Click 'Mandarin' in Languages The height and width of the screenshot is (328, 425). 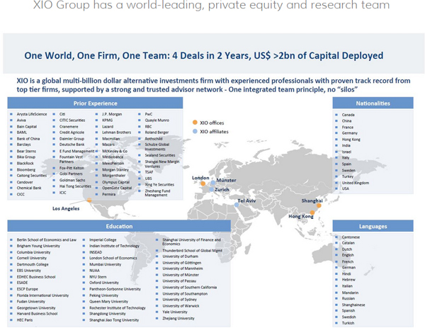coord(350,293)
